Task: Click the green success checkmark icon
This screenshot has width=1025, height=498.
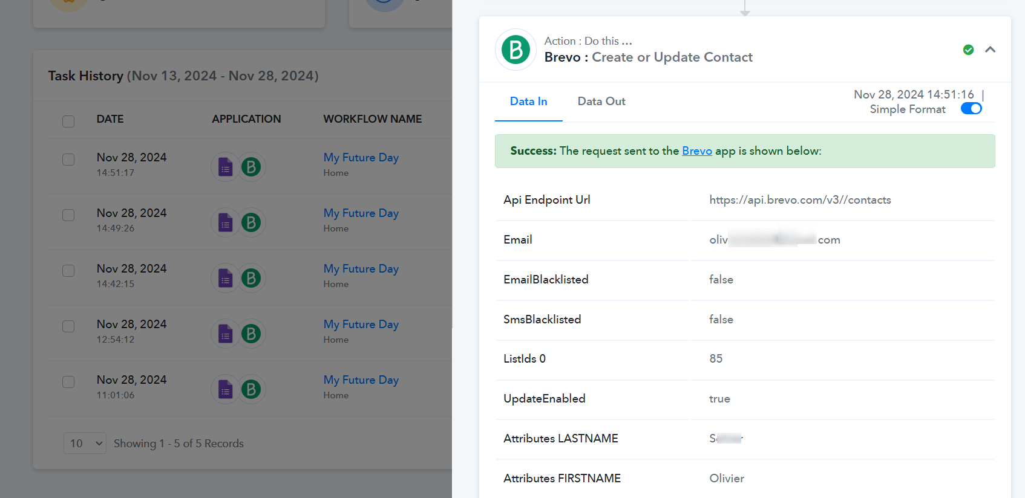Action: click(x=968, y=50)
